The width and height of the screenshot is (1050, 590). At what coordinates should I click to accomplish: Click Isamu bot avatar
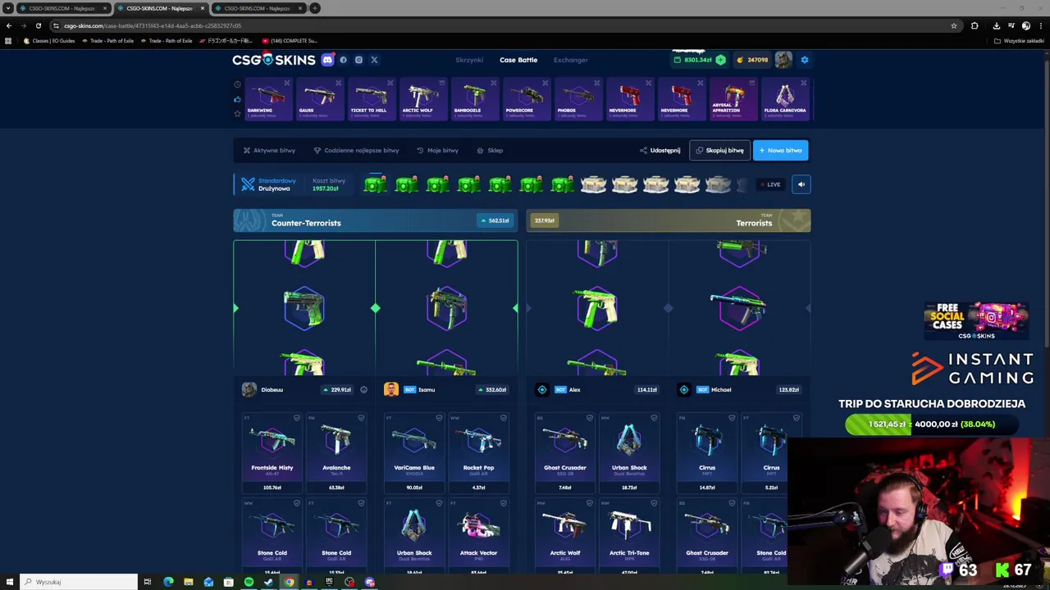(x=391, y=390)
